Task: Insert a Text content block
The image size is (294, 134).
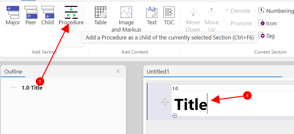Action: pos(152,16)
